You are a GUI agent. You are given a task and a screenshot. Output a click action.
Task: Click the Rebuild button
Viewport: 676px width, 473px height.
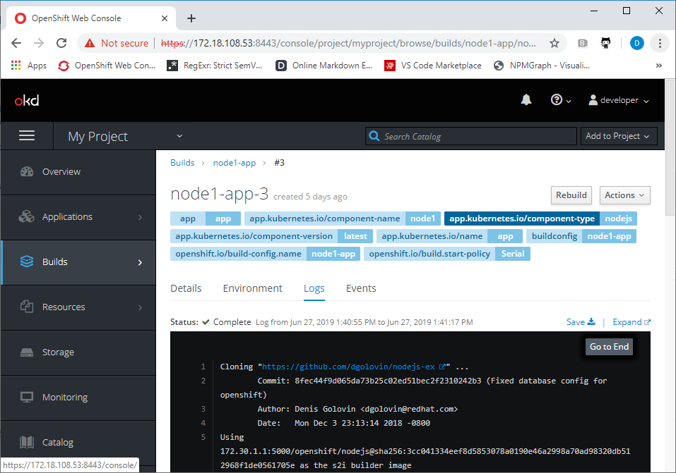[x=571, y=195]
